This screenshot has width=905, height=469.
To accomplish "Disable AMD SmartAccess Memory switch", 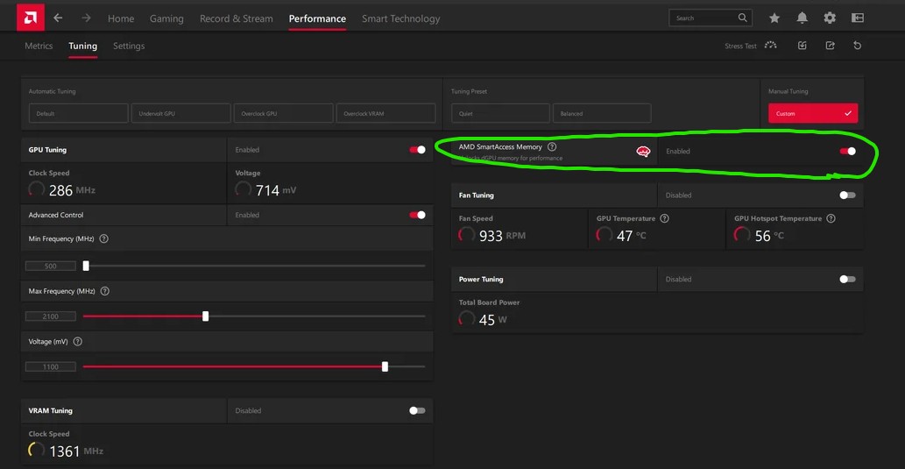I will 847,152.
